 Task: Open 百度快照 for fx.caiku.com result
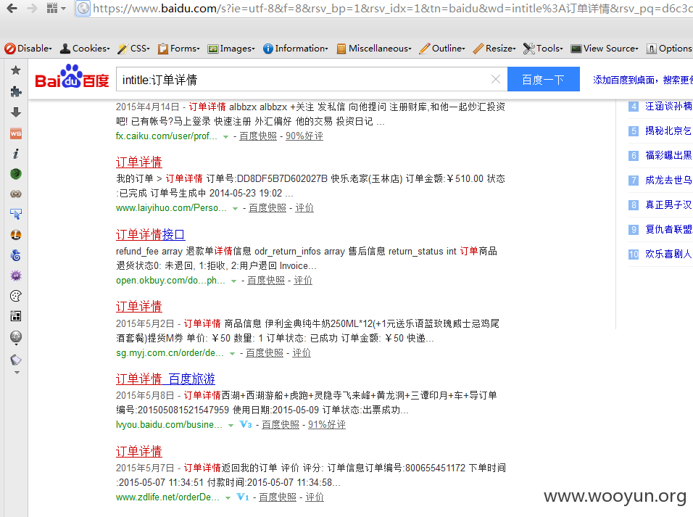(x=258, y=136)
